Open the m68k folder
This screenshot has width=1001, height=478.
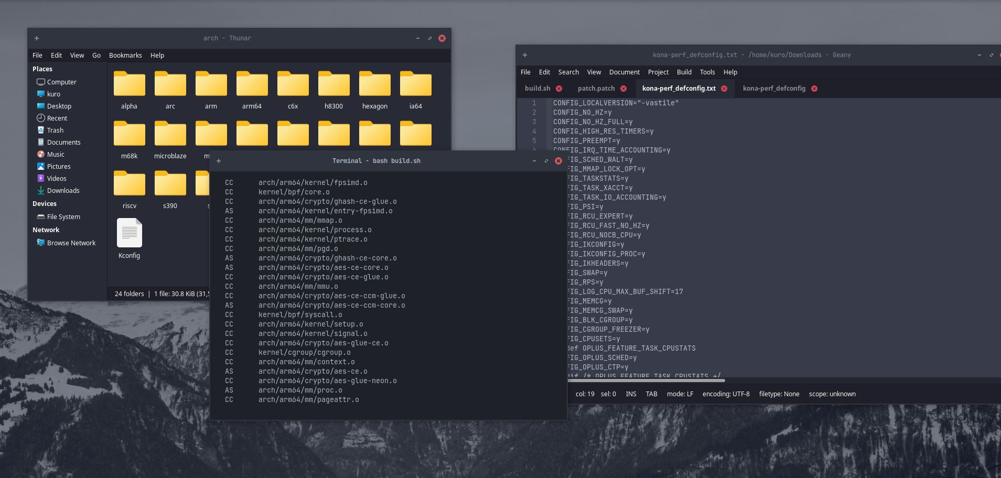click(x=129, y=134)
